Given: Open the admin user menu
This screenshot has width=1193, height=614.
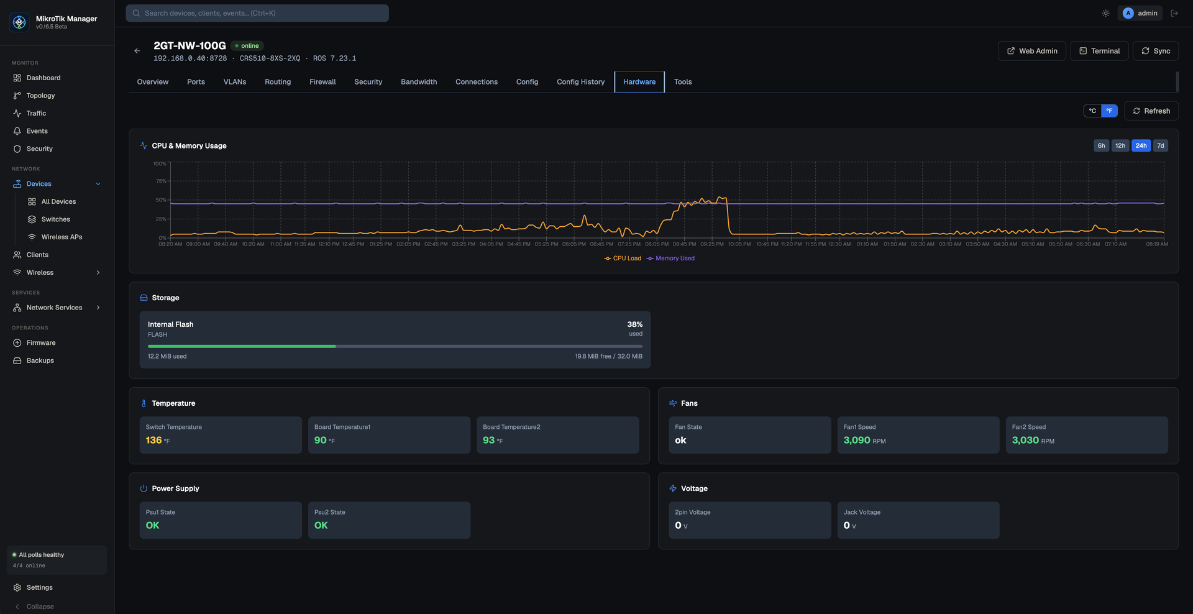Looking at the screenshot, I should [1140, 13].
